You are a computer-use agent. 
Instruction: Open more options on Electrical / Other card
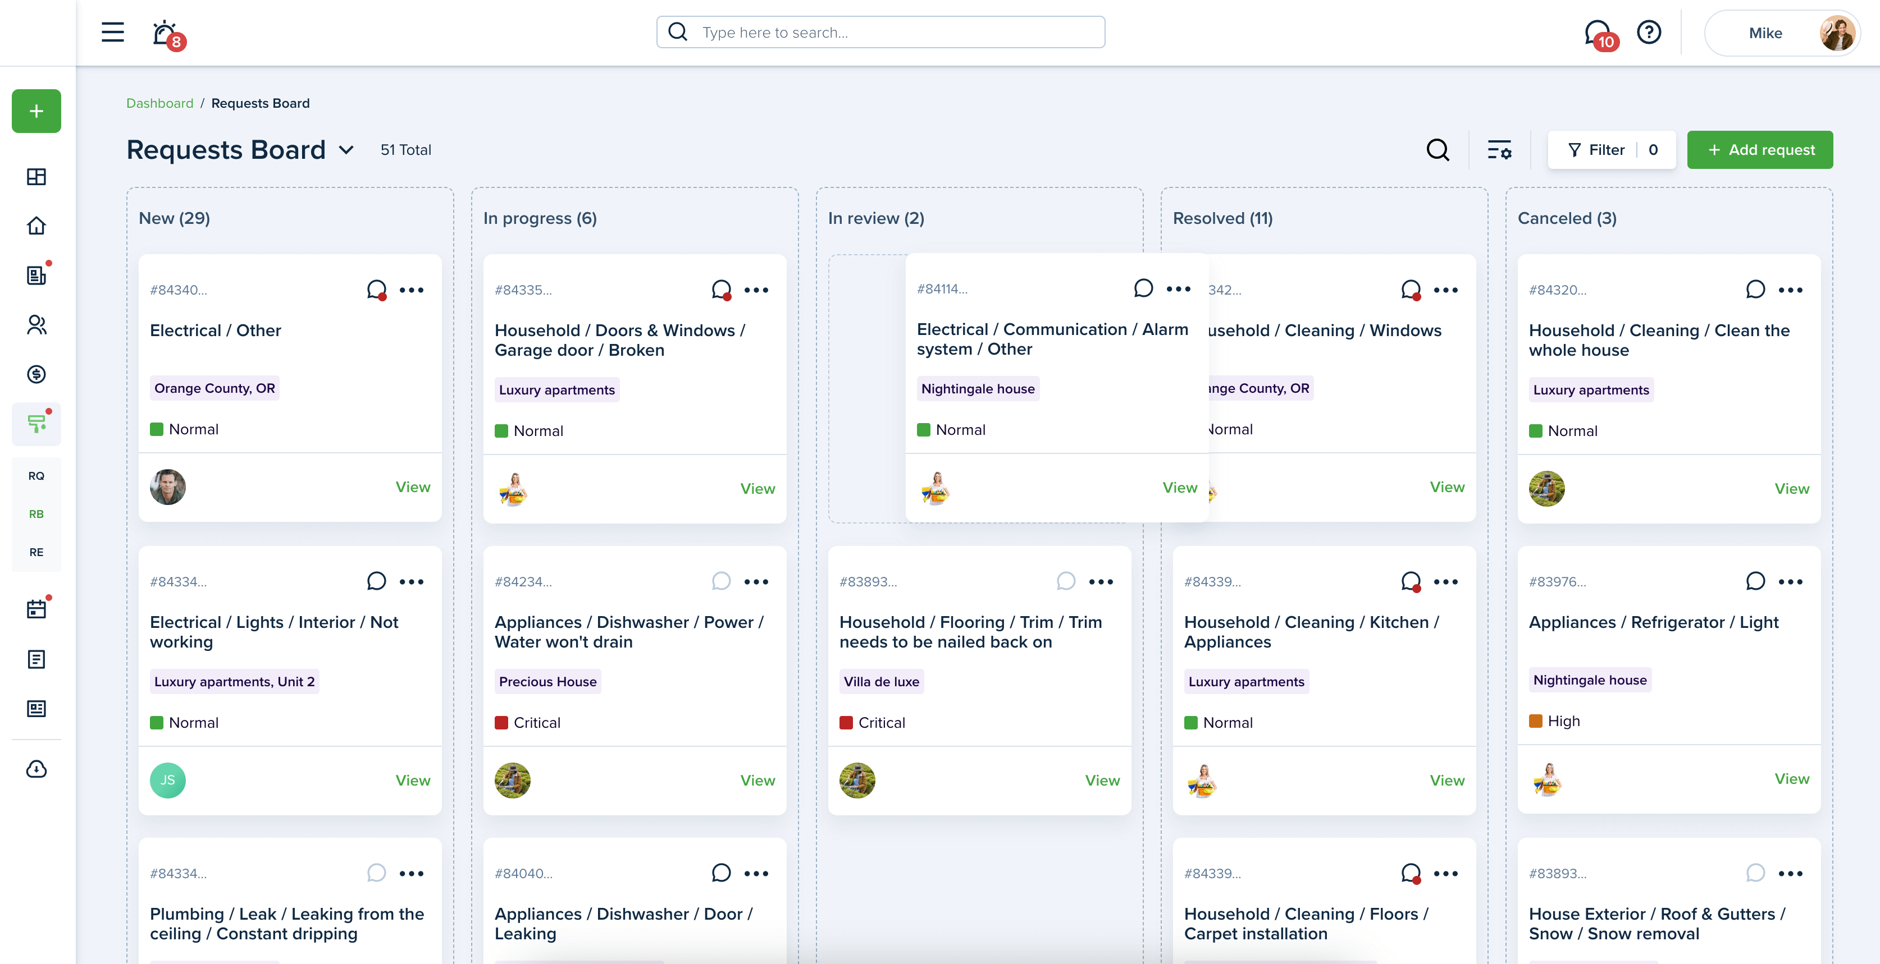click(x=412, y=290)
